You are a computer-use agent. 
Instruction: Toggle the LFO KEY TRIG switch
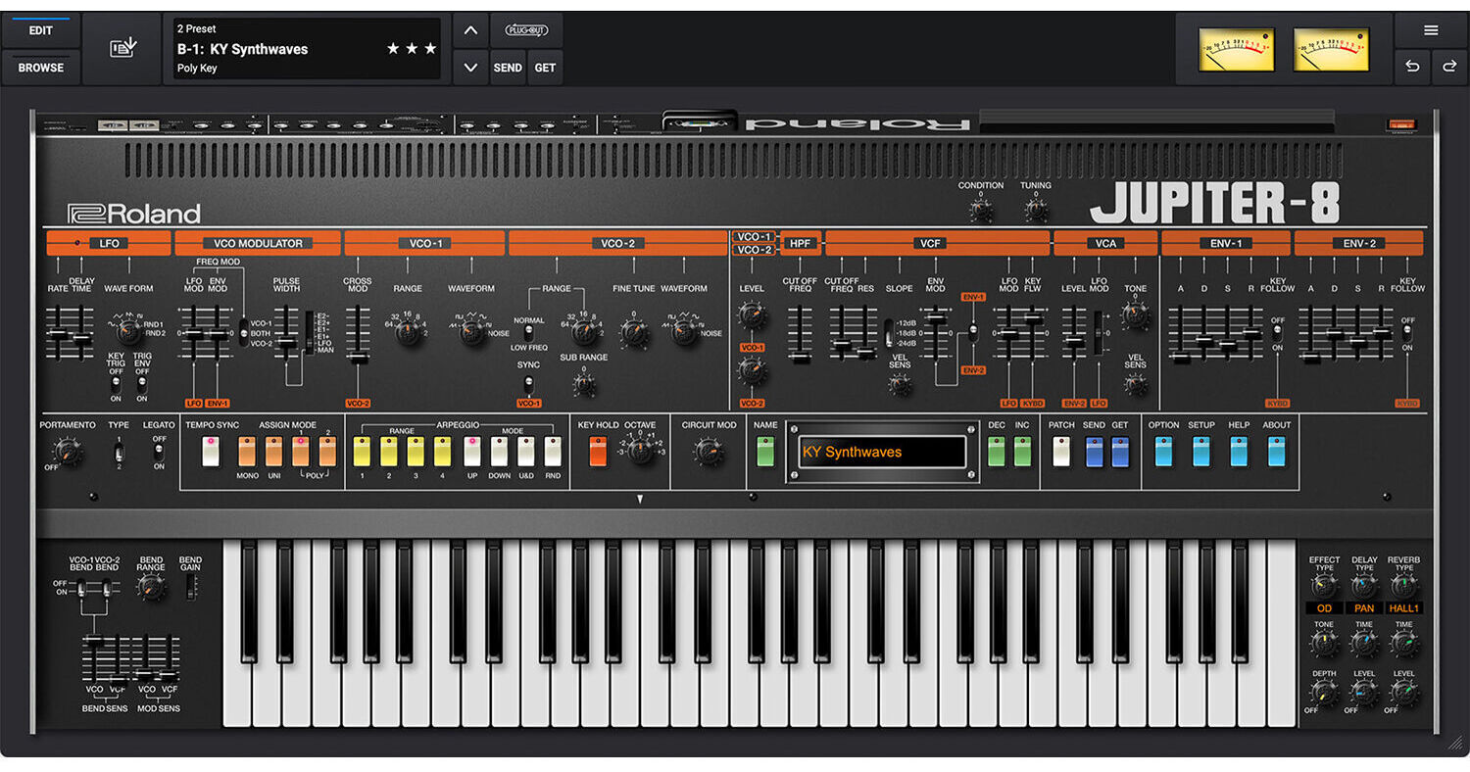click(x=116, y=384)
